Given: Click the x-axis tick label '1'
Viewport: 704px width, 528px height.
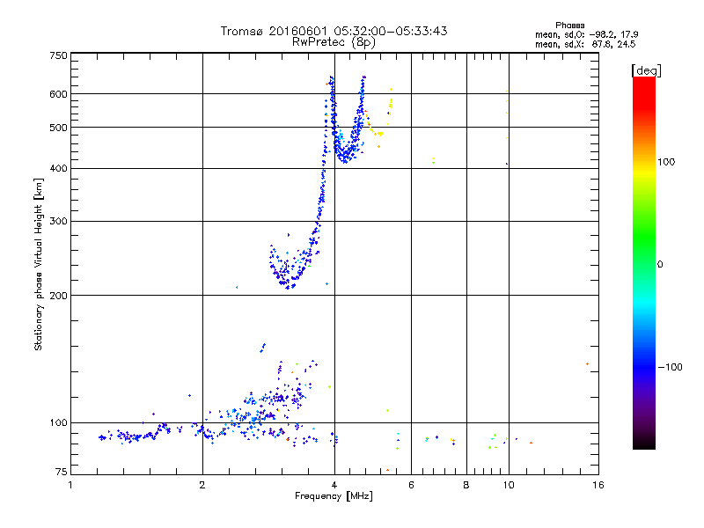Looking at the screenshot, I should click(70, 485).
